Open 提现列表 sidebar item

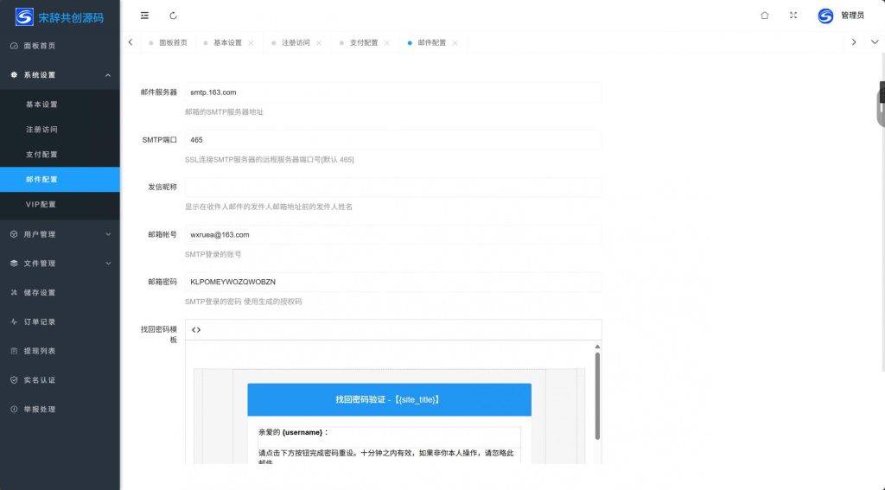click(x=60, y=351)
